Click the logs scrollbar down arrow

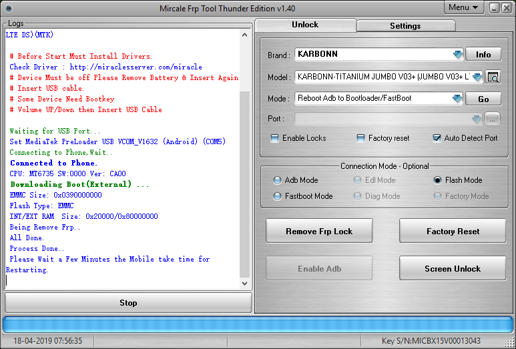[x=244, y=284]
